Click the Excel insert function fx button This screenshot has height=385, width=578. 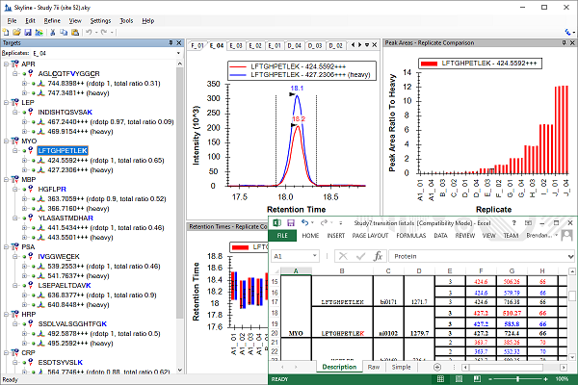coord(378,256)
